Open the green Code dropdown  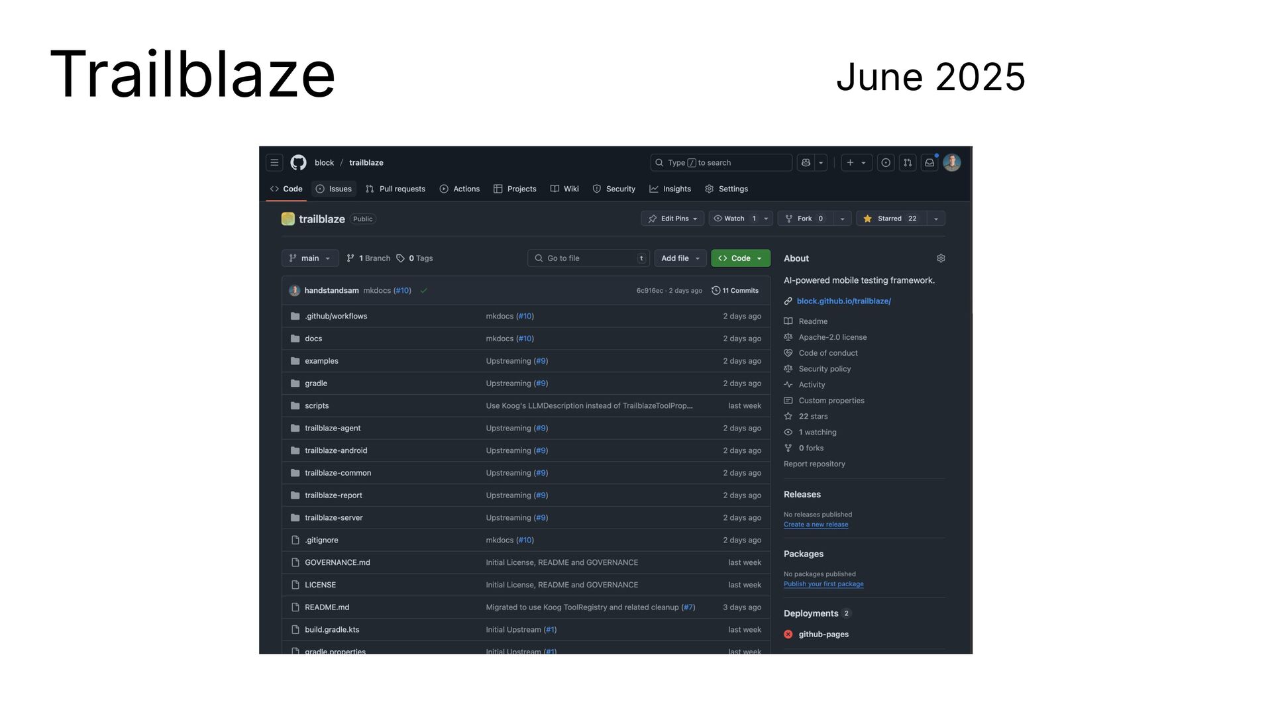point(741,258)
